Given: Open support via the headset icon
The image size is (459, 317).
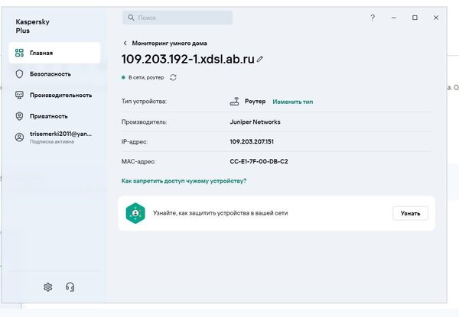Looking at the screenshot, I should [70, 286].
